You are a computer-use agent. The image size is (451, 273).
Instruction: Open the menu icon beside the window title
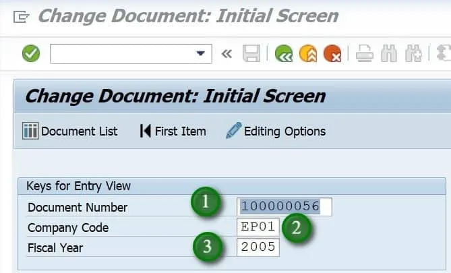point(22,17)
